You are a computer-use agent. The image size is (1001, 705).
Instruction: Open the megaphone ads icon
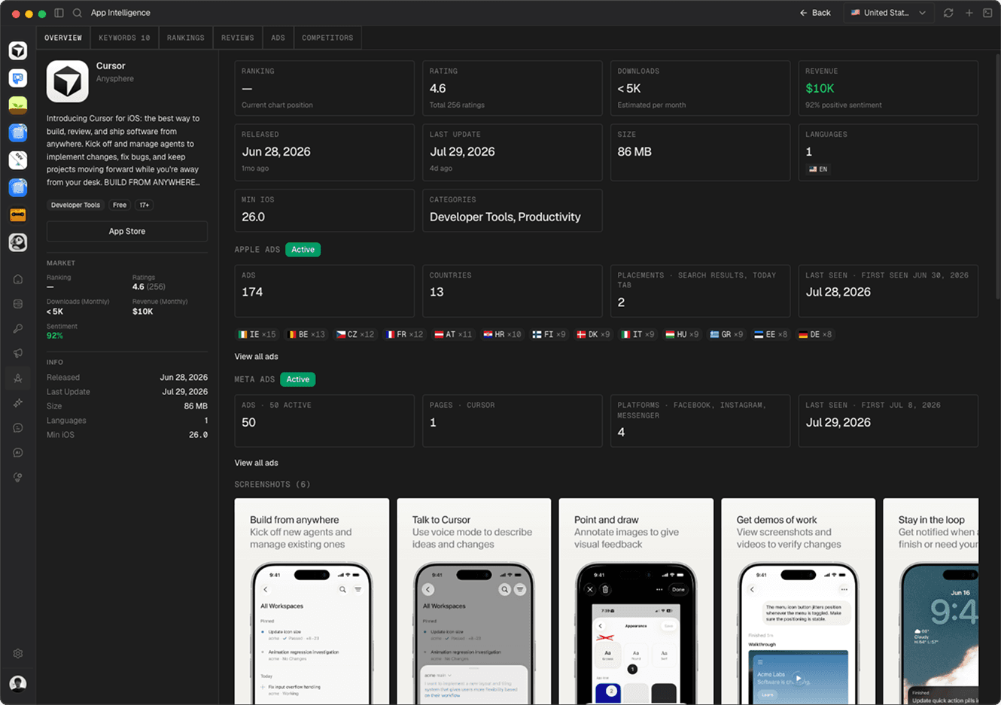click(x=18, y=354)
